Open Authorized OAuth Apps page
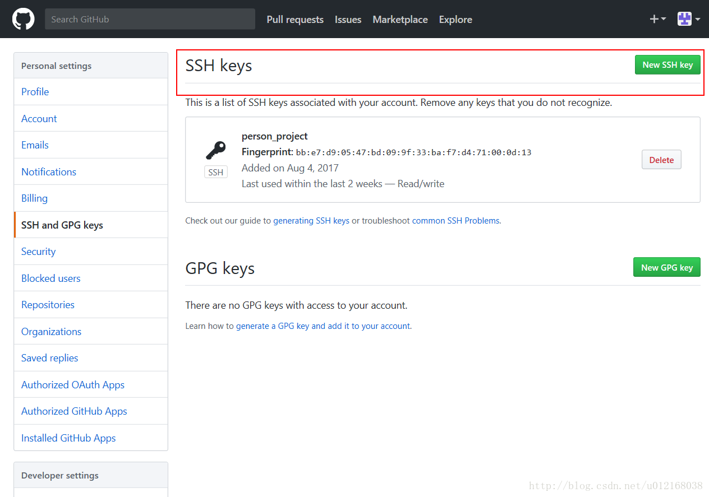 tap(91, 385)
